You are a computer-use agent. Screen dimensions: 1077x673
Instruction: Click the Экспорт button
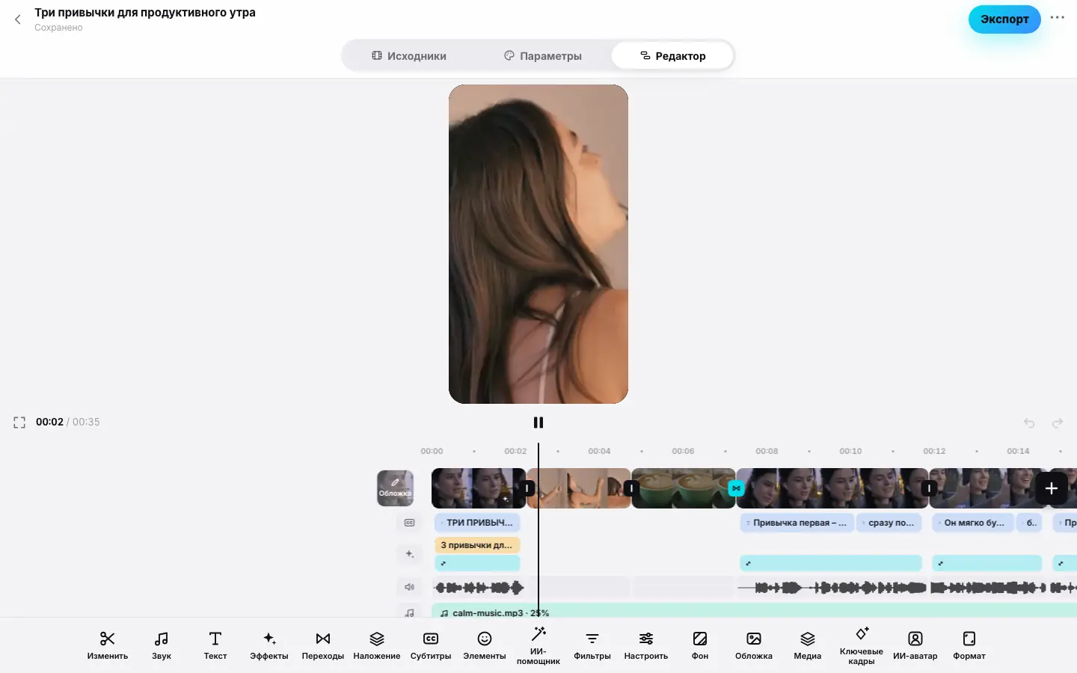click(1004, 19)
